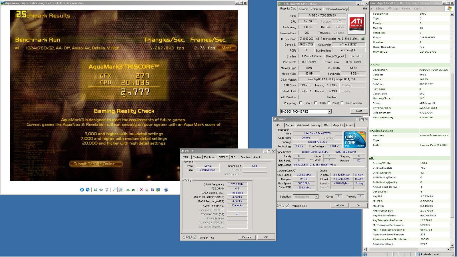Screen dimensions: 457x257
Task: Open Mainboard tab in CPU-Z Memory window
Action: coord(210,157)
